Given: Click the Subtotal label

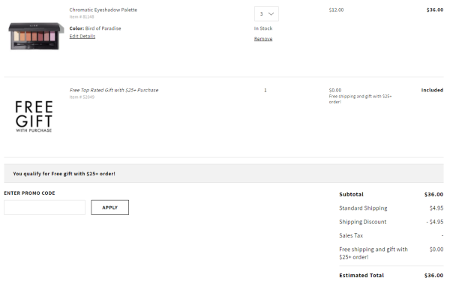Looking at the screenshot, I should point(351,194).
